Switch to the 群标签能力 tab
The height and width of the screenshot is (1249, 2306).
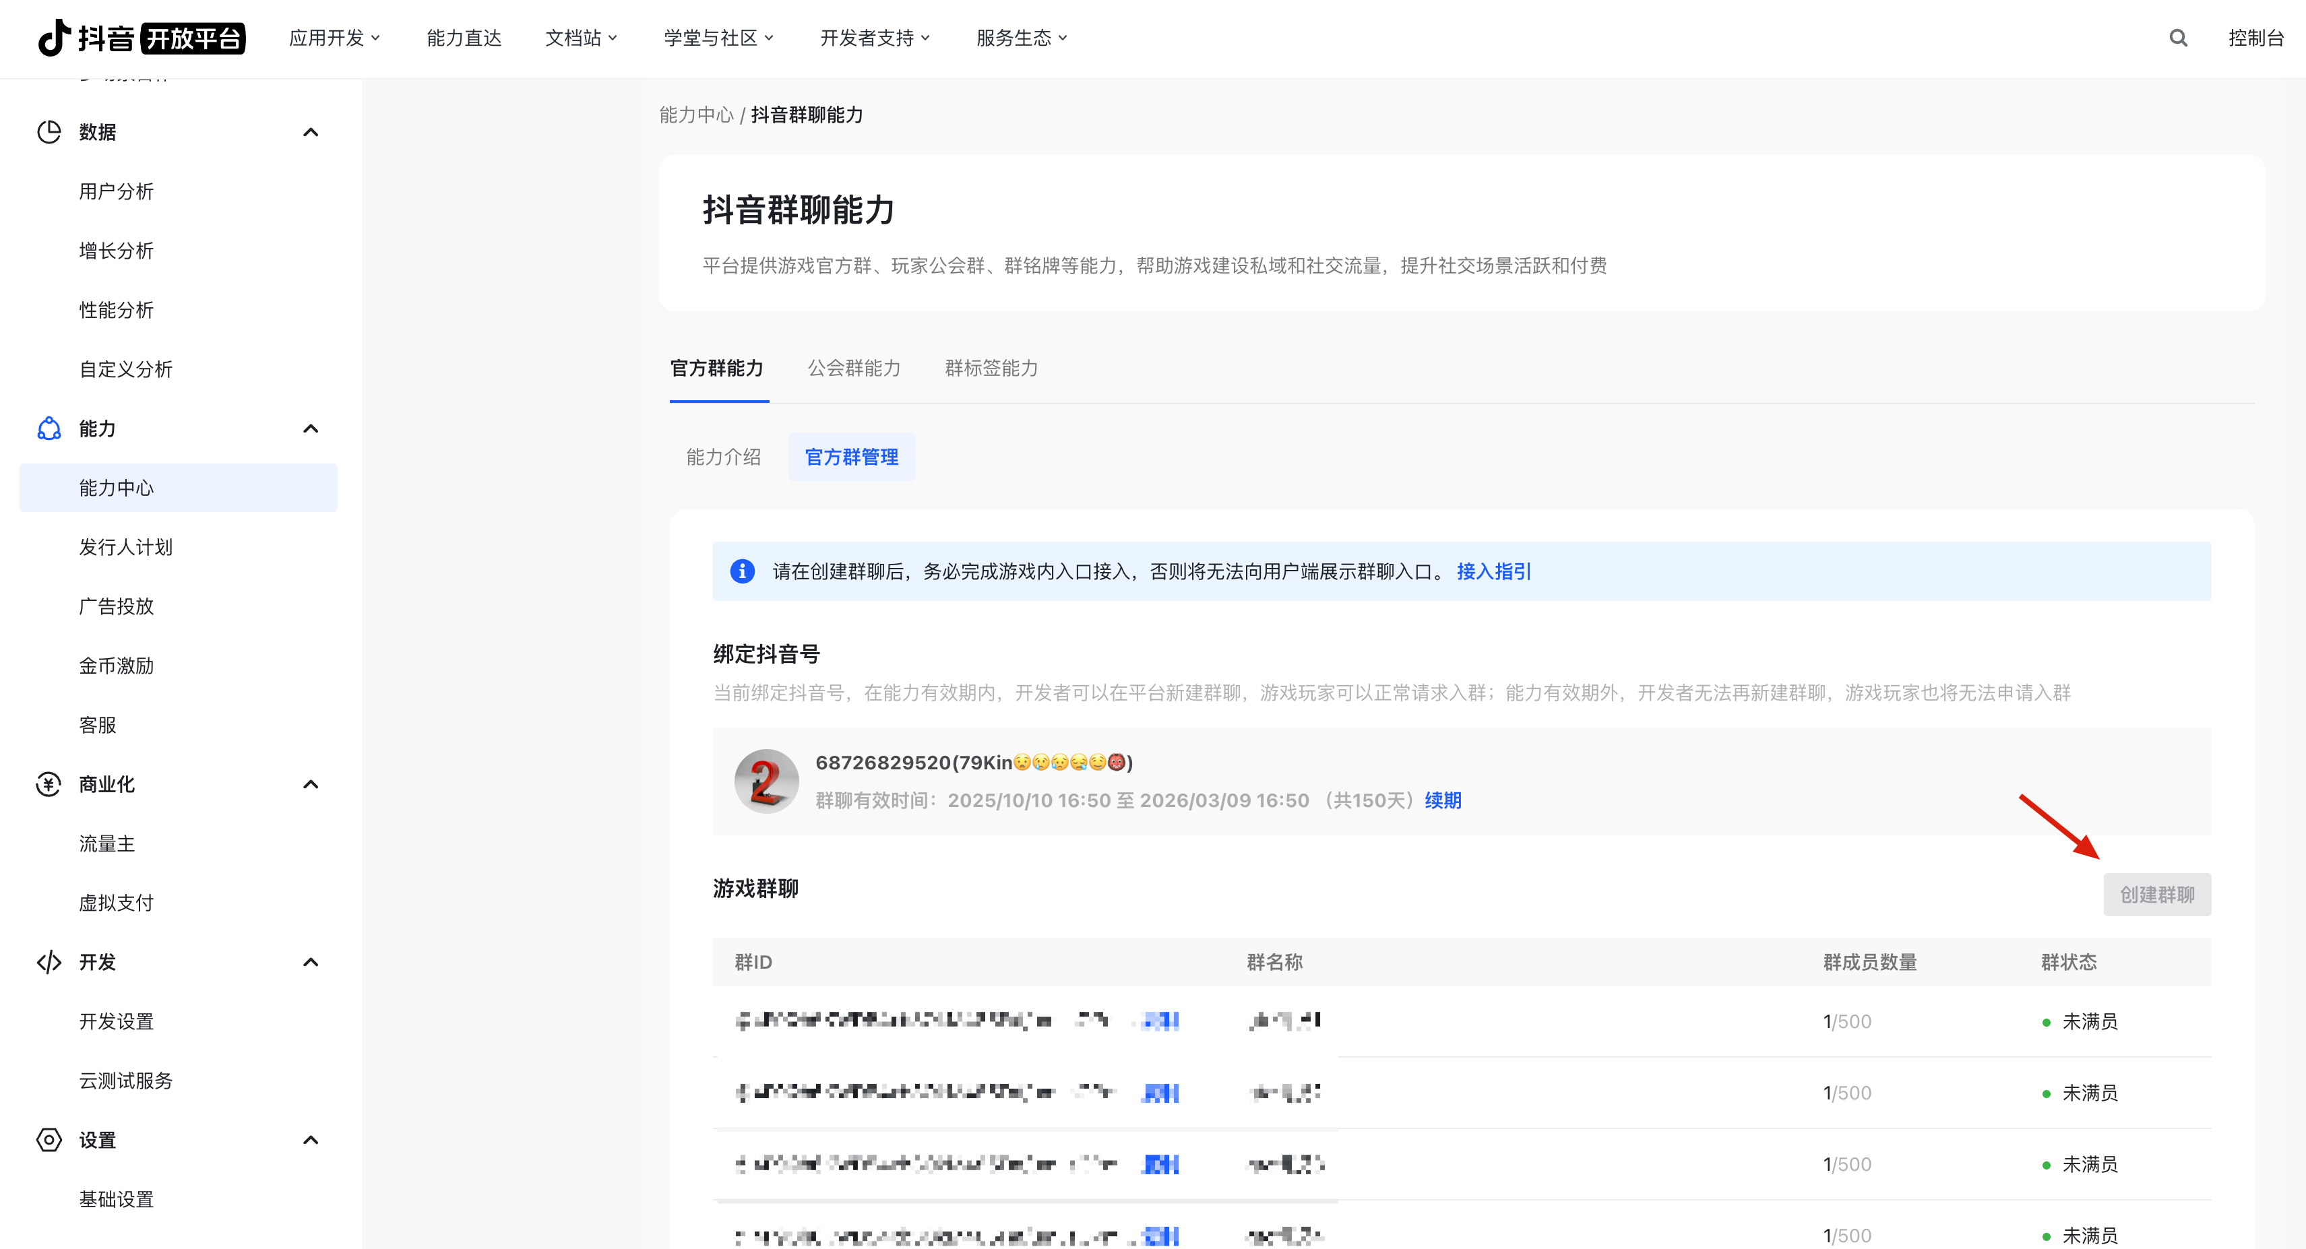991,368
